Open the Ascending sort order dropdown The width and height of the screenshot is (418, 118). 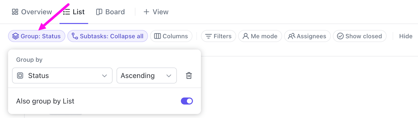[146, 76]
